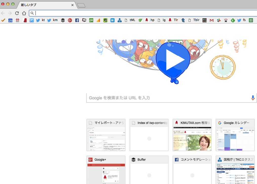
Task: Open the Index of /wp-content tile
Action: 149,135
